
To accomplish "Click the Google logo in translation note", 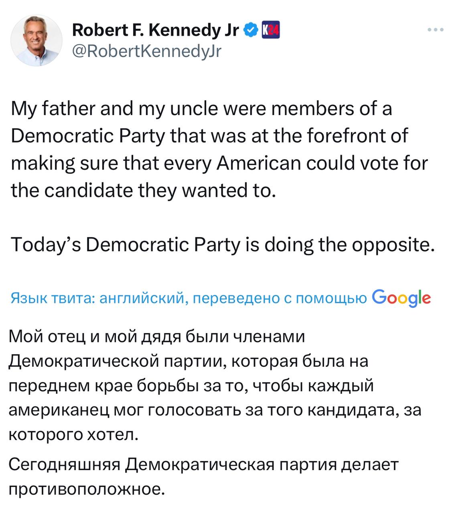I will point(401,297).
